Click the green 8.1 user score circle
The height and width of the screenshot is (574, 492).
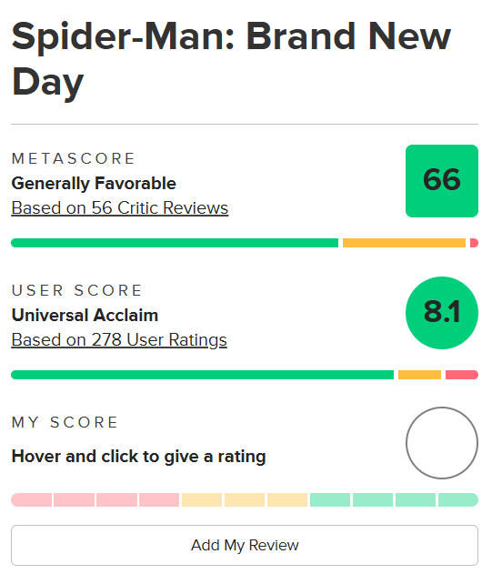(442, 313)
